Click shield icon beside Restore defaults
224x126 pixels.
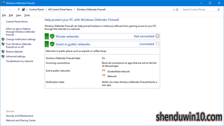pos(3,52)
